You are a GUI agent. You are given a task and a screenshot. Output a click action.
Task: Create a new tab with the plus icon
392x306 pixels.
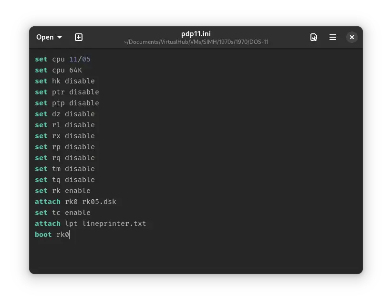78,37
